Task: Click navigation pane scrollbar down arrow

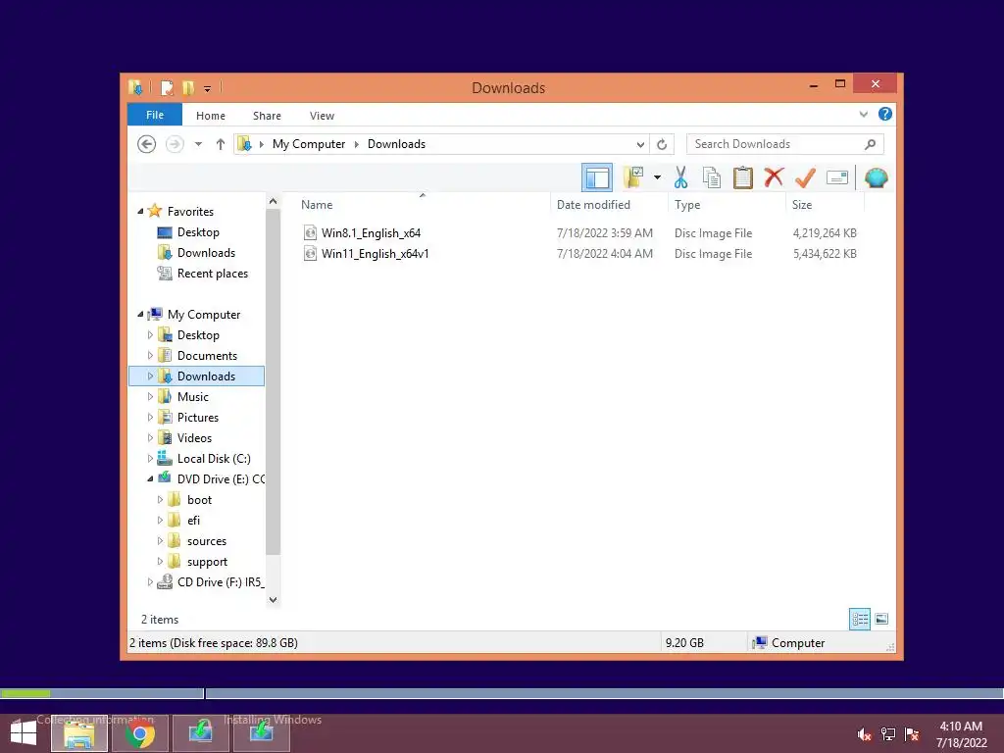Action: (x=273, y=600)
